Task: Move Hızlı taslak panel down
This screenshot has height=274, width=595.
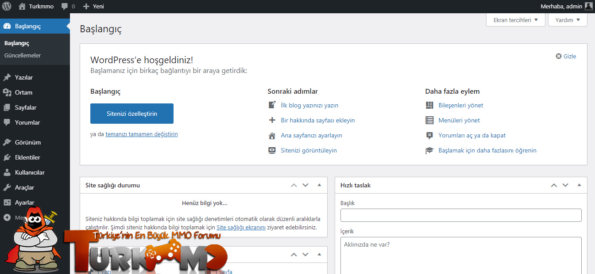Action: (565, 185)
